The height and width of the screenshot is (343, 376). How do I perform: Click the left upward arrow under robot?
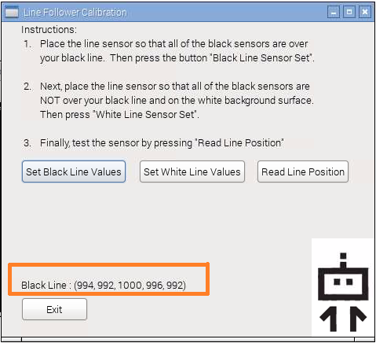coord(329,319)
